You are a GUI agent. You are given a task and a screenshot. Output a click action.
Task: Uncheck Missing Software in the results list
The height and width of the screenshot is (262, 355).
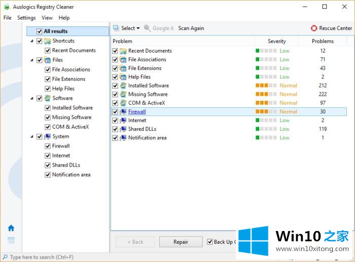[x=115, y=94]
